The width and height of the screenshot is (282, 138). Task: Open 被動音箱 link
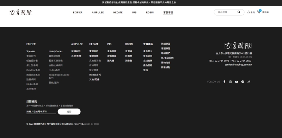point(112,56)
